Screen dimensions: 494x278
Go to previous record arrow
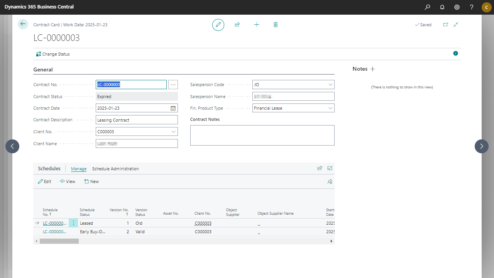12,146
